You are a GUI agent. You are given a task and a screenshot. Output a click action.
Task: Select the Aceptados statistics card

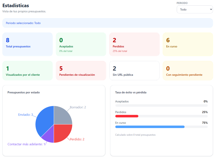pos(81,44)
